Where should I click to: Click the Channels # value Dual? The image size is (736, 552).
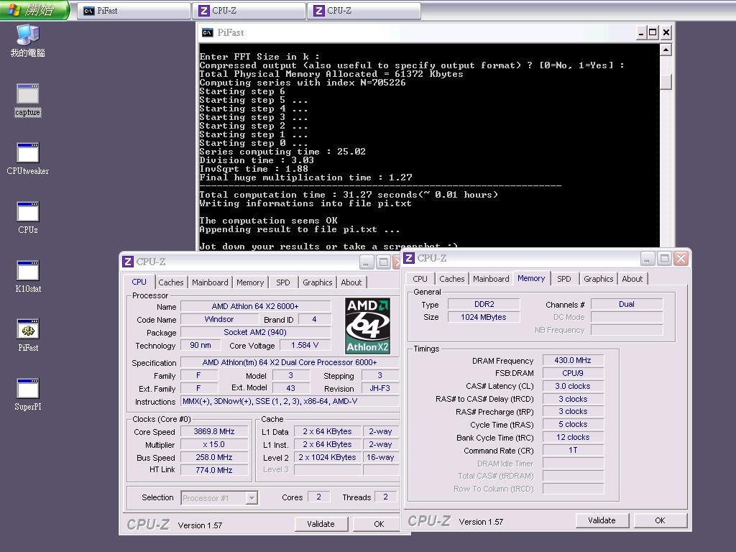click(627, 304)
